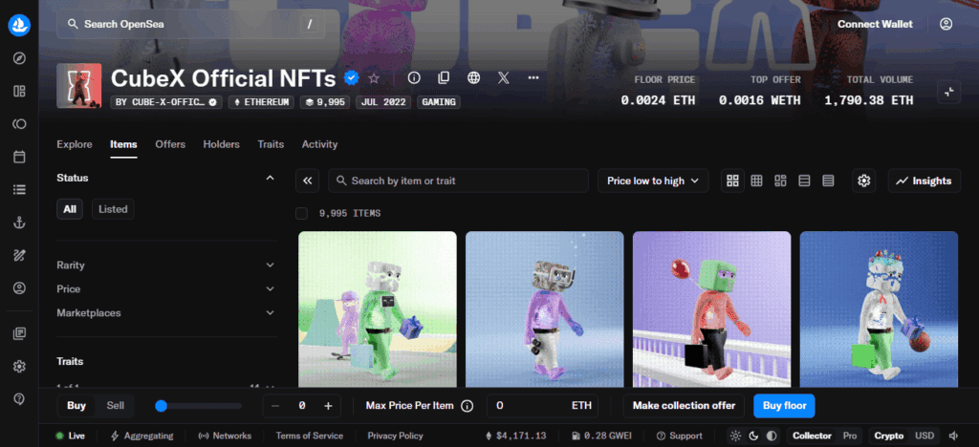Open the Help question-mark icon in sidebar
Image resolution: width=979 pixels, height=447 pixels.
(19, 398)
